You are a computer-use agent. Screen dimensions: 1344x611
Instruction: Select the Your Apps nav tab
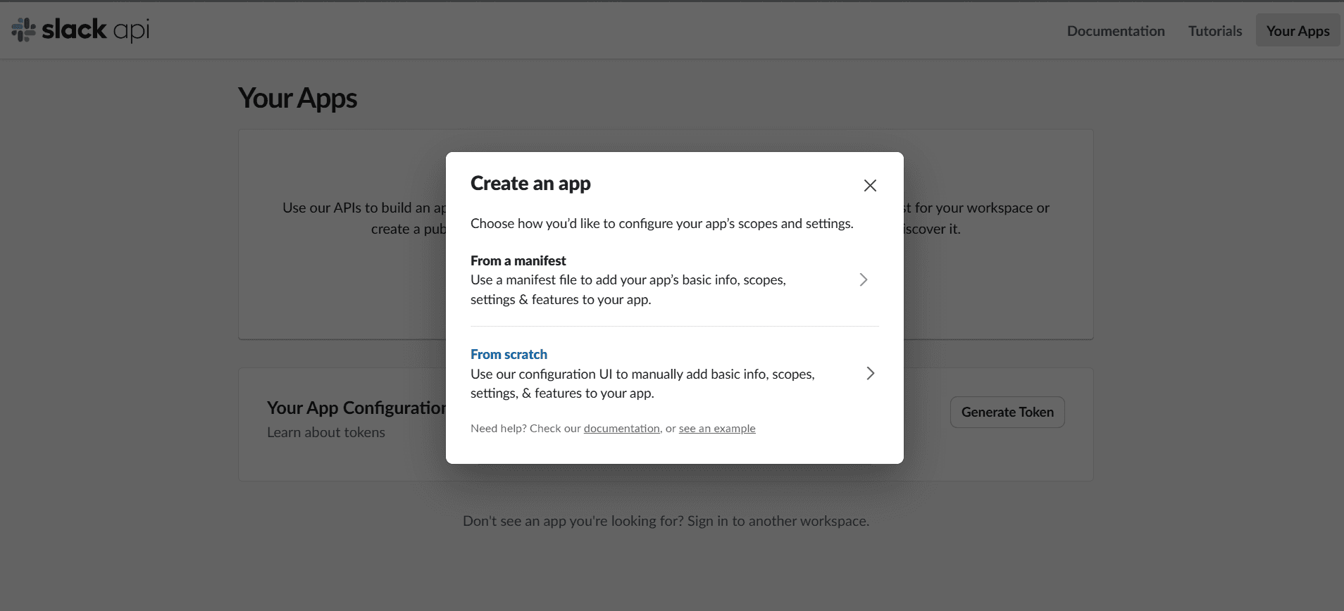(1298, 31)
